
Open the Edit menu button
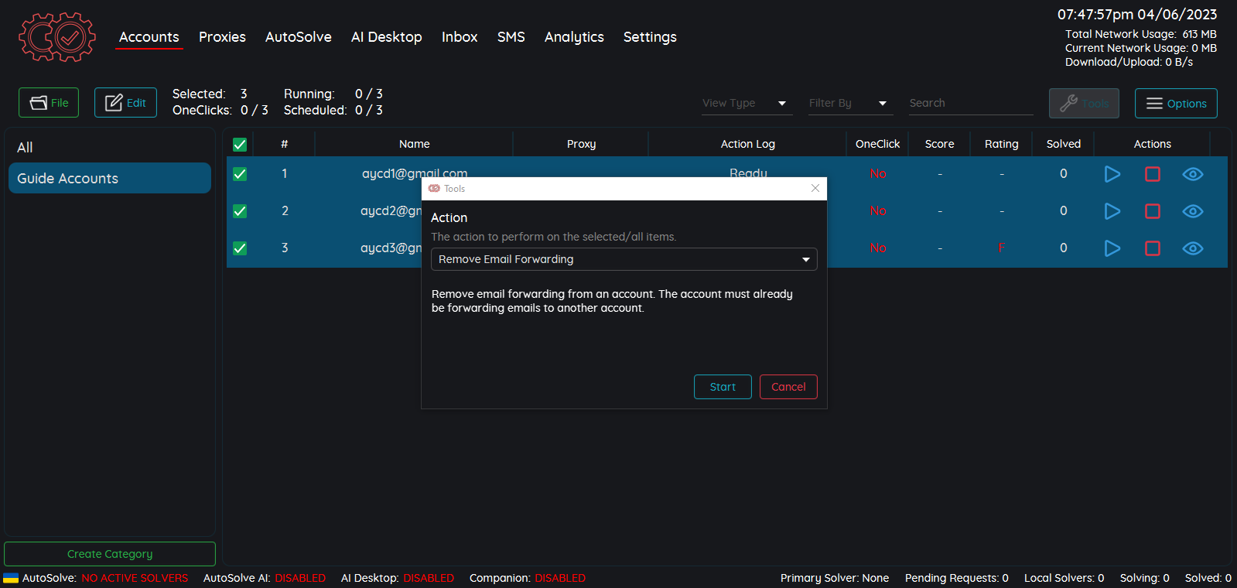tap(125, 103)
